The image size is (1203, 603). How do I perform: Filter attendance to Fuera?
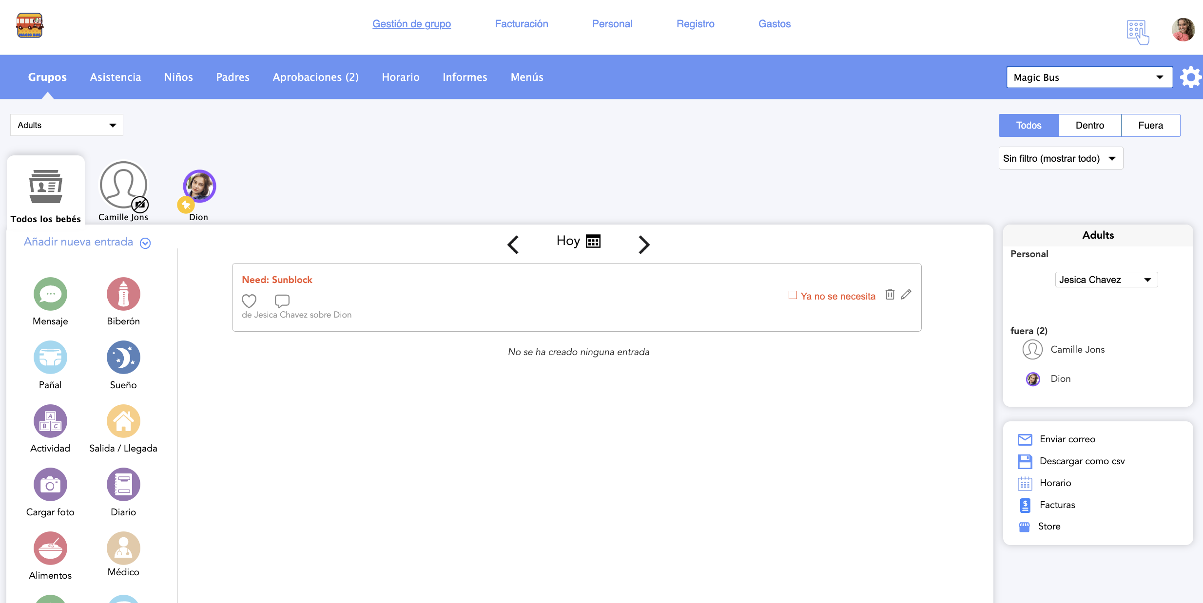click(x=1150, y=125)
